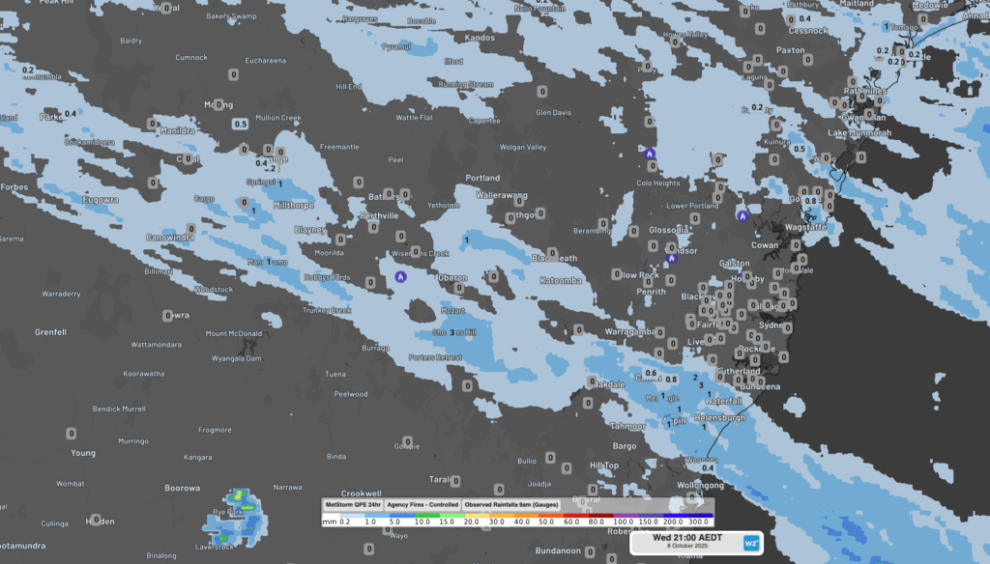This screenshot has height=564, width=990.
Task: Select the MetStorm QPE 24hr legend tab
Action: tap(352, 505)
